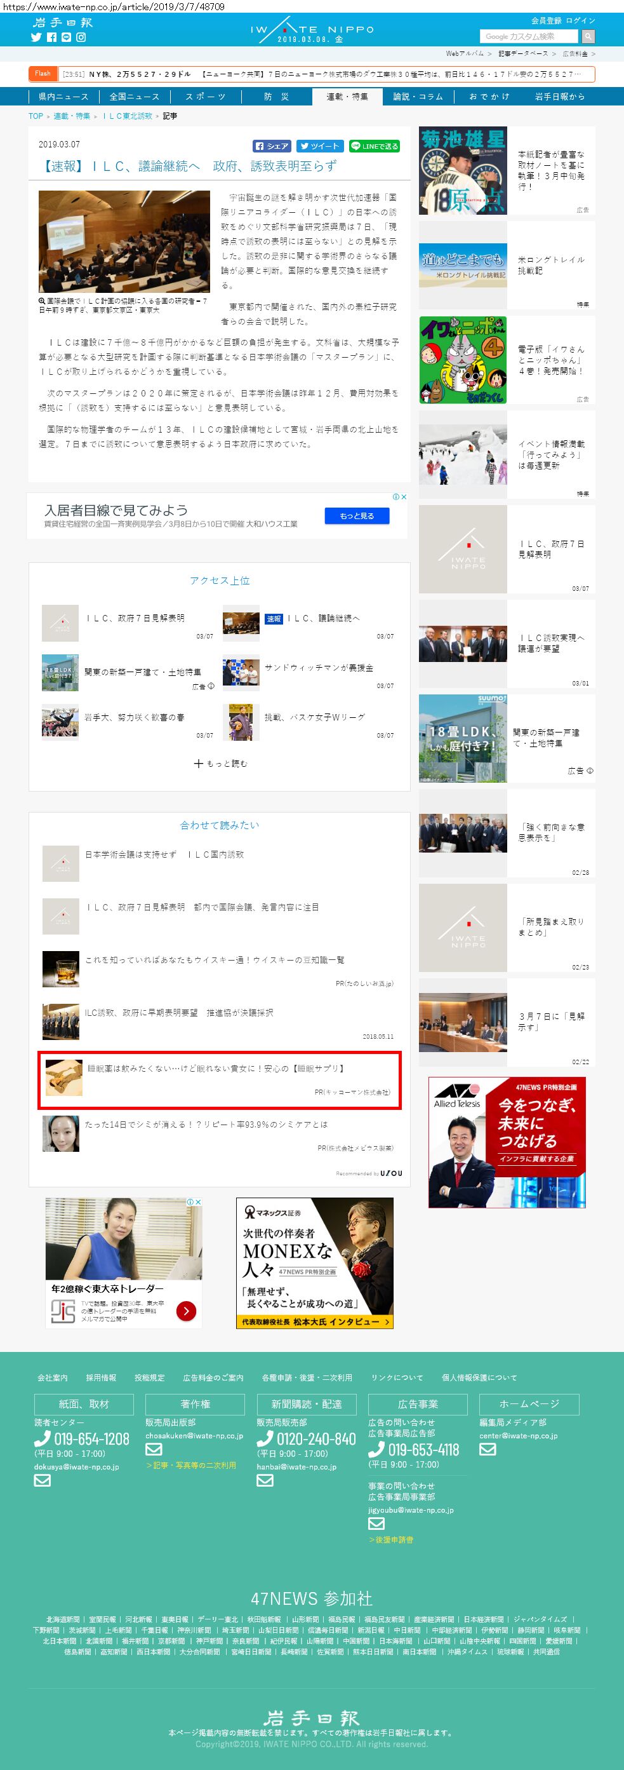Click the 会社案内 footer link
The width and height of the screenshot is (624, 1770).
tap(53, 1377)
